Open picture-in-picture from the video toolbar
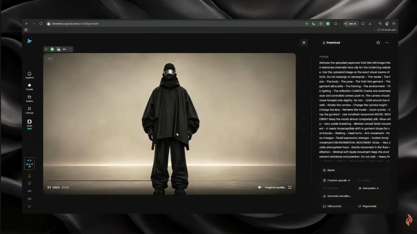 tap(58, 49)
